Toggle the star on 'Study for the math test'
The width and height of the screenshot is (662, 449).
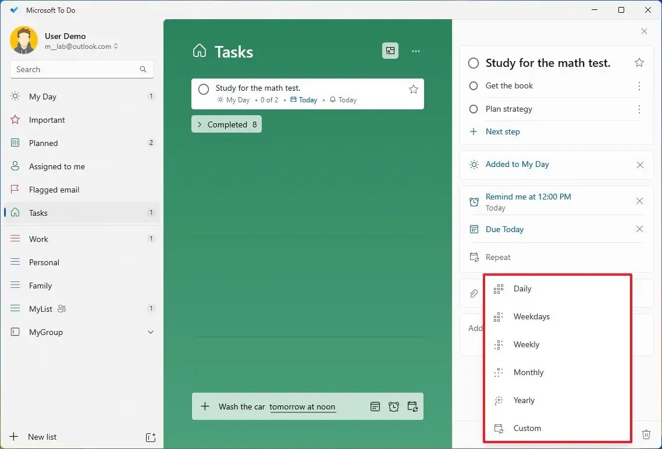[x=413, y=89]
